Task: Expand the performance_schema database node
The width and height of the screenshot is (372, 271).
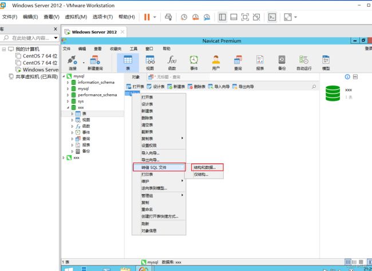Action: pos(68,95)
